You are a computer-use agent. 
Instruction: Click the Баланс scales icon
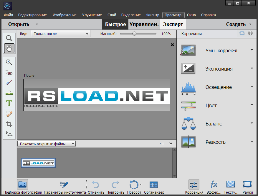(188, 123)
